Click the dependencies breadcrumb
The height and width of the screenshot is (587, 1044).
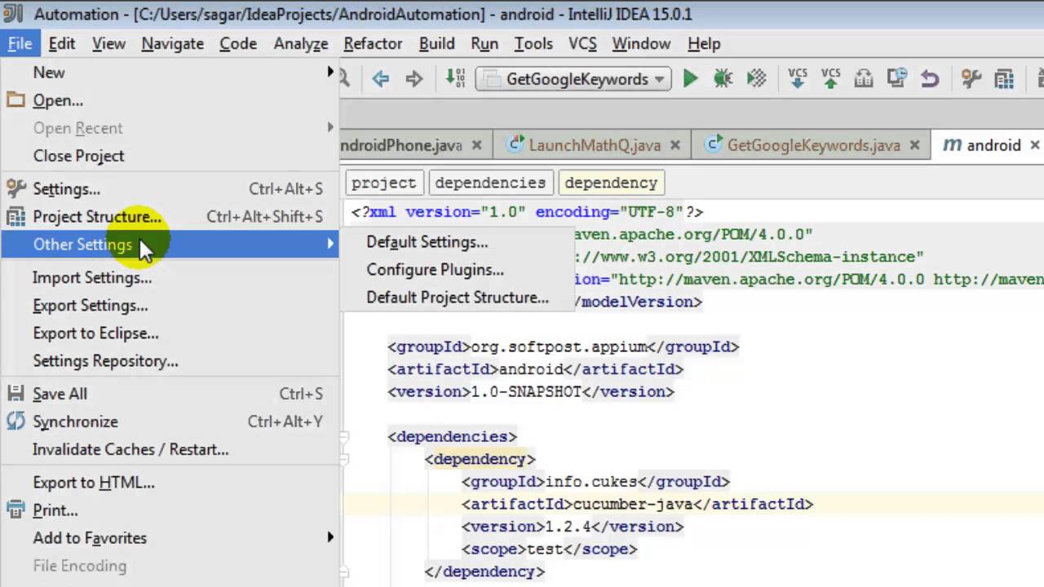[490, 183]
